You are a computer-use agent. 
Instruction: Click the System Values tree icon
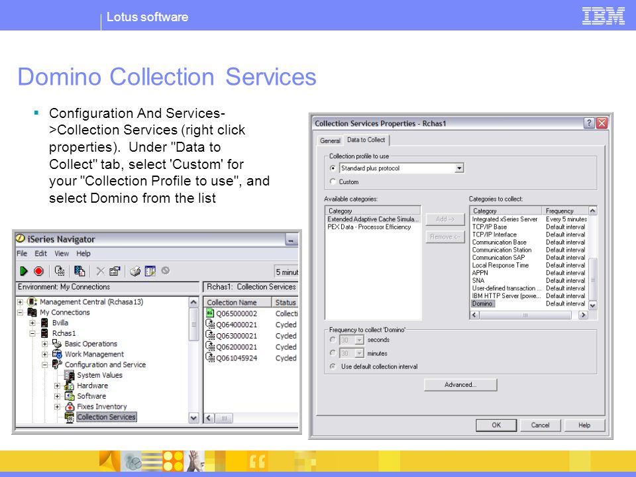point(70,375)
